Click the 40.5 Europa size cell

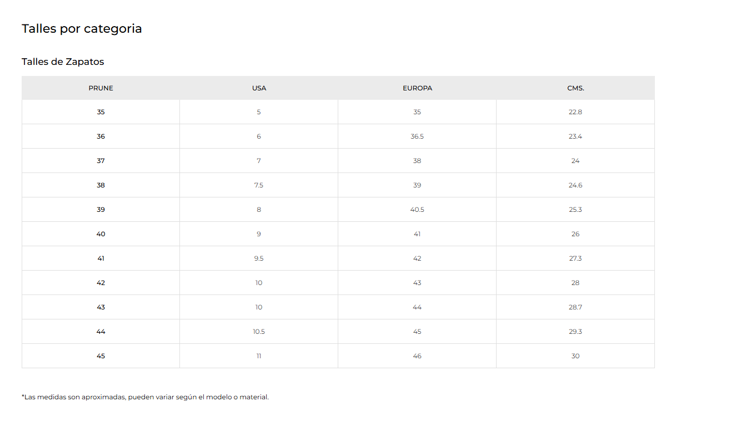coord(417,210)
